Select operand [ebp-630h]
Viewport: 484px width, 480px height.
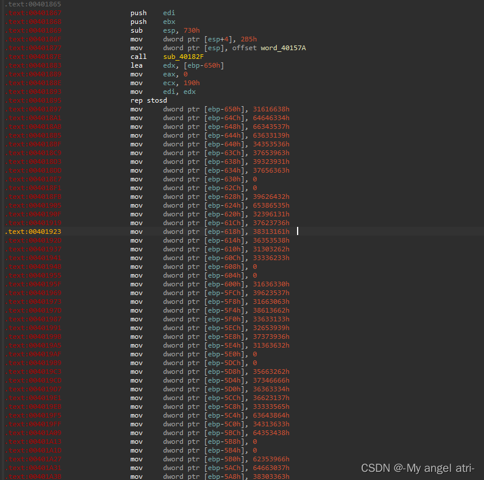(x=224, y=179)
